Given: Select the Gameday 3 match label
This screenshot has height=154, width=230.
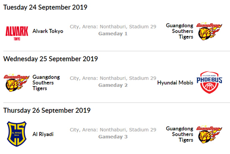Looking at the screenshot, I should pos(113,137).
